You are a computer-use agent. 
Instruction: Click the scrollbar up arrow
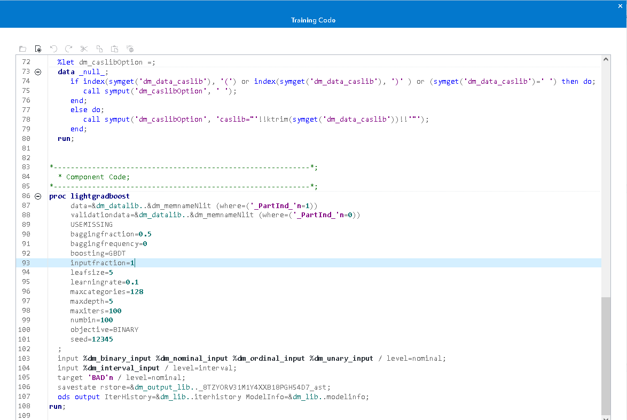coord(606,59)
